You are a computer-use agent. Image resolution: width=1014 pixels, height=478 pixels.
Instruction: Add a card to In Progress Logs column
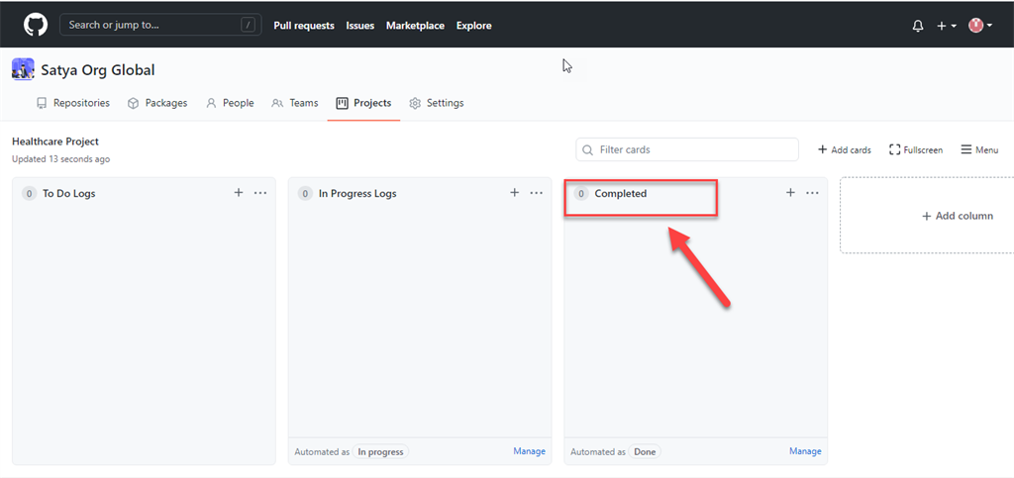pyautogui.click(x=514, y=193)
